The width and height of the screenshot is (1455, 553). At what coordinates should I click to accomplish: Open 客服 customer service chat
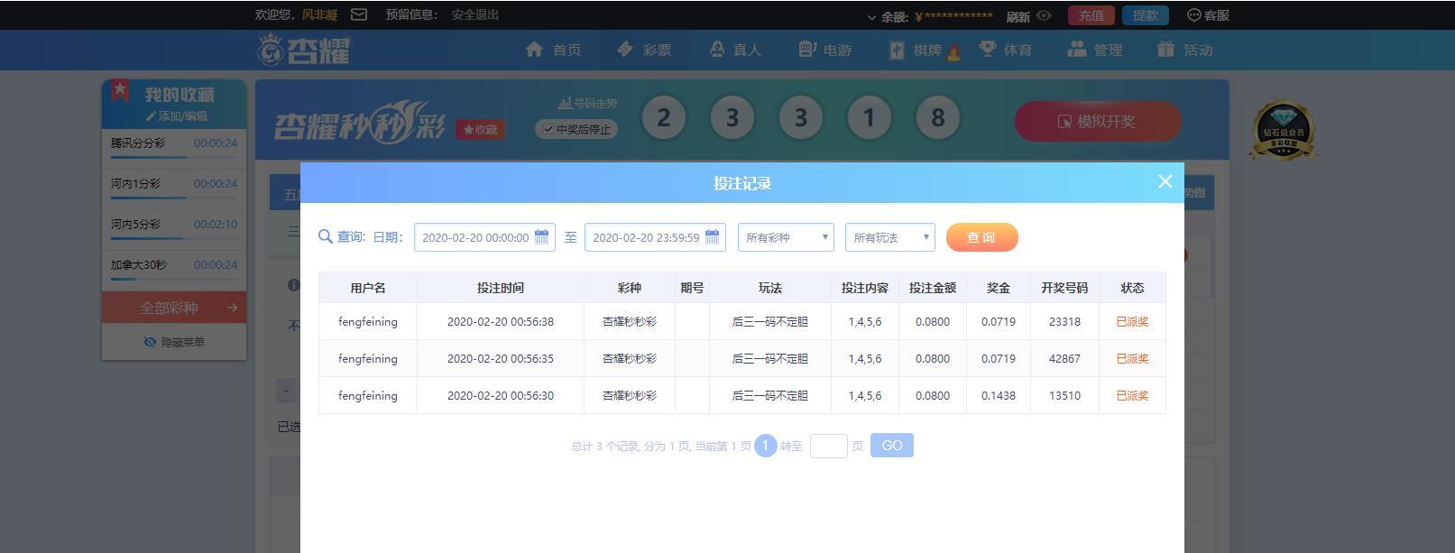point(1208,15)
